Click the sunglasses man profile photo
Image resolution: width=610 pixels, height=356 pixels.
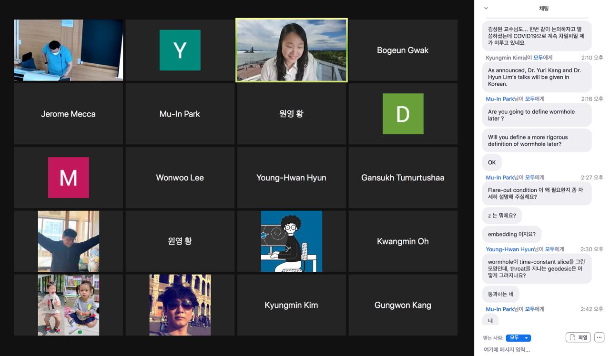point(180,305)
